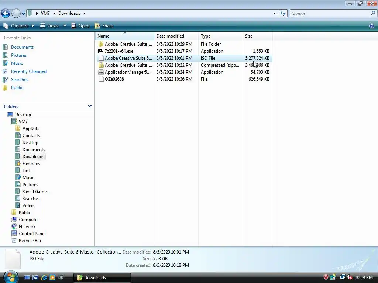Viewport: 378px width, 283px height.
Task: Select Videos in the folder tree
Action: click(x=29, y=206)
